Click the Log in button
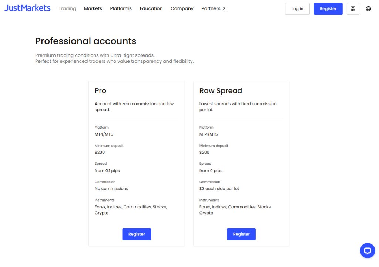Screen dimensions: 379x267 click(x=297, y=9)
